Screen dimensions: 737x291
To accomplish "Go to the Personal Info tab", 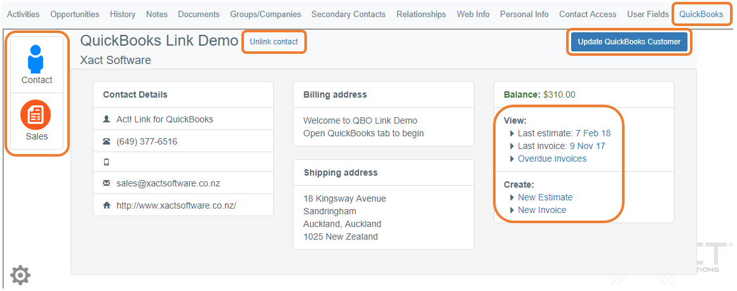I will (x=525, y=14).
